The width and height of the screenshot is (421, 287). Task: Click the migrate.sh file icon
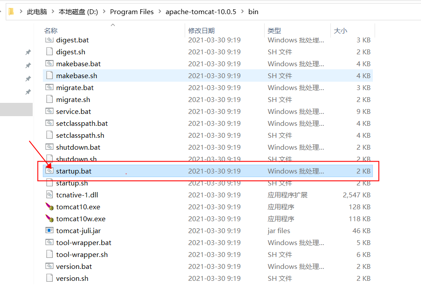point(49,99)
